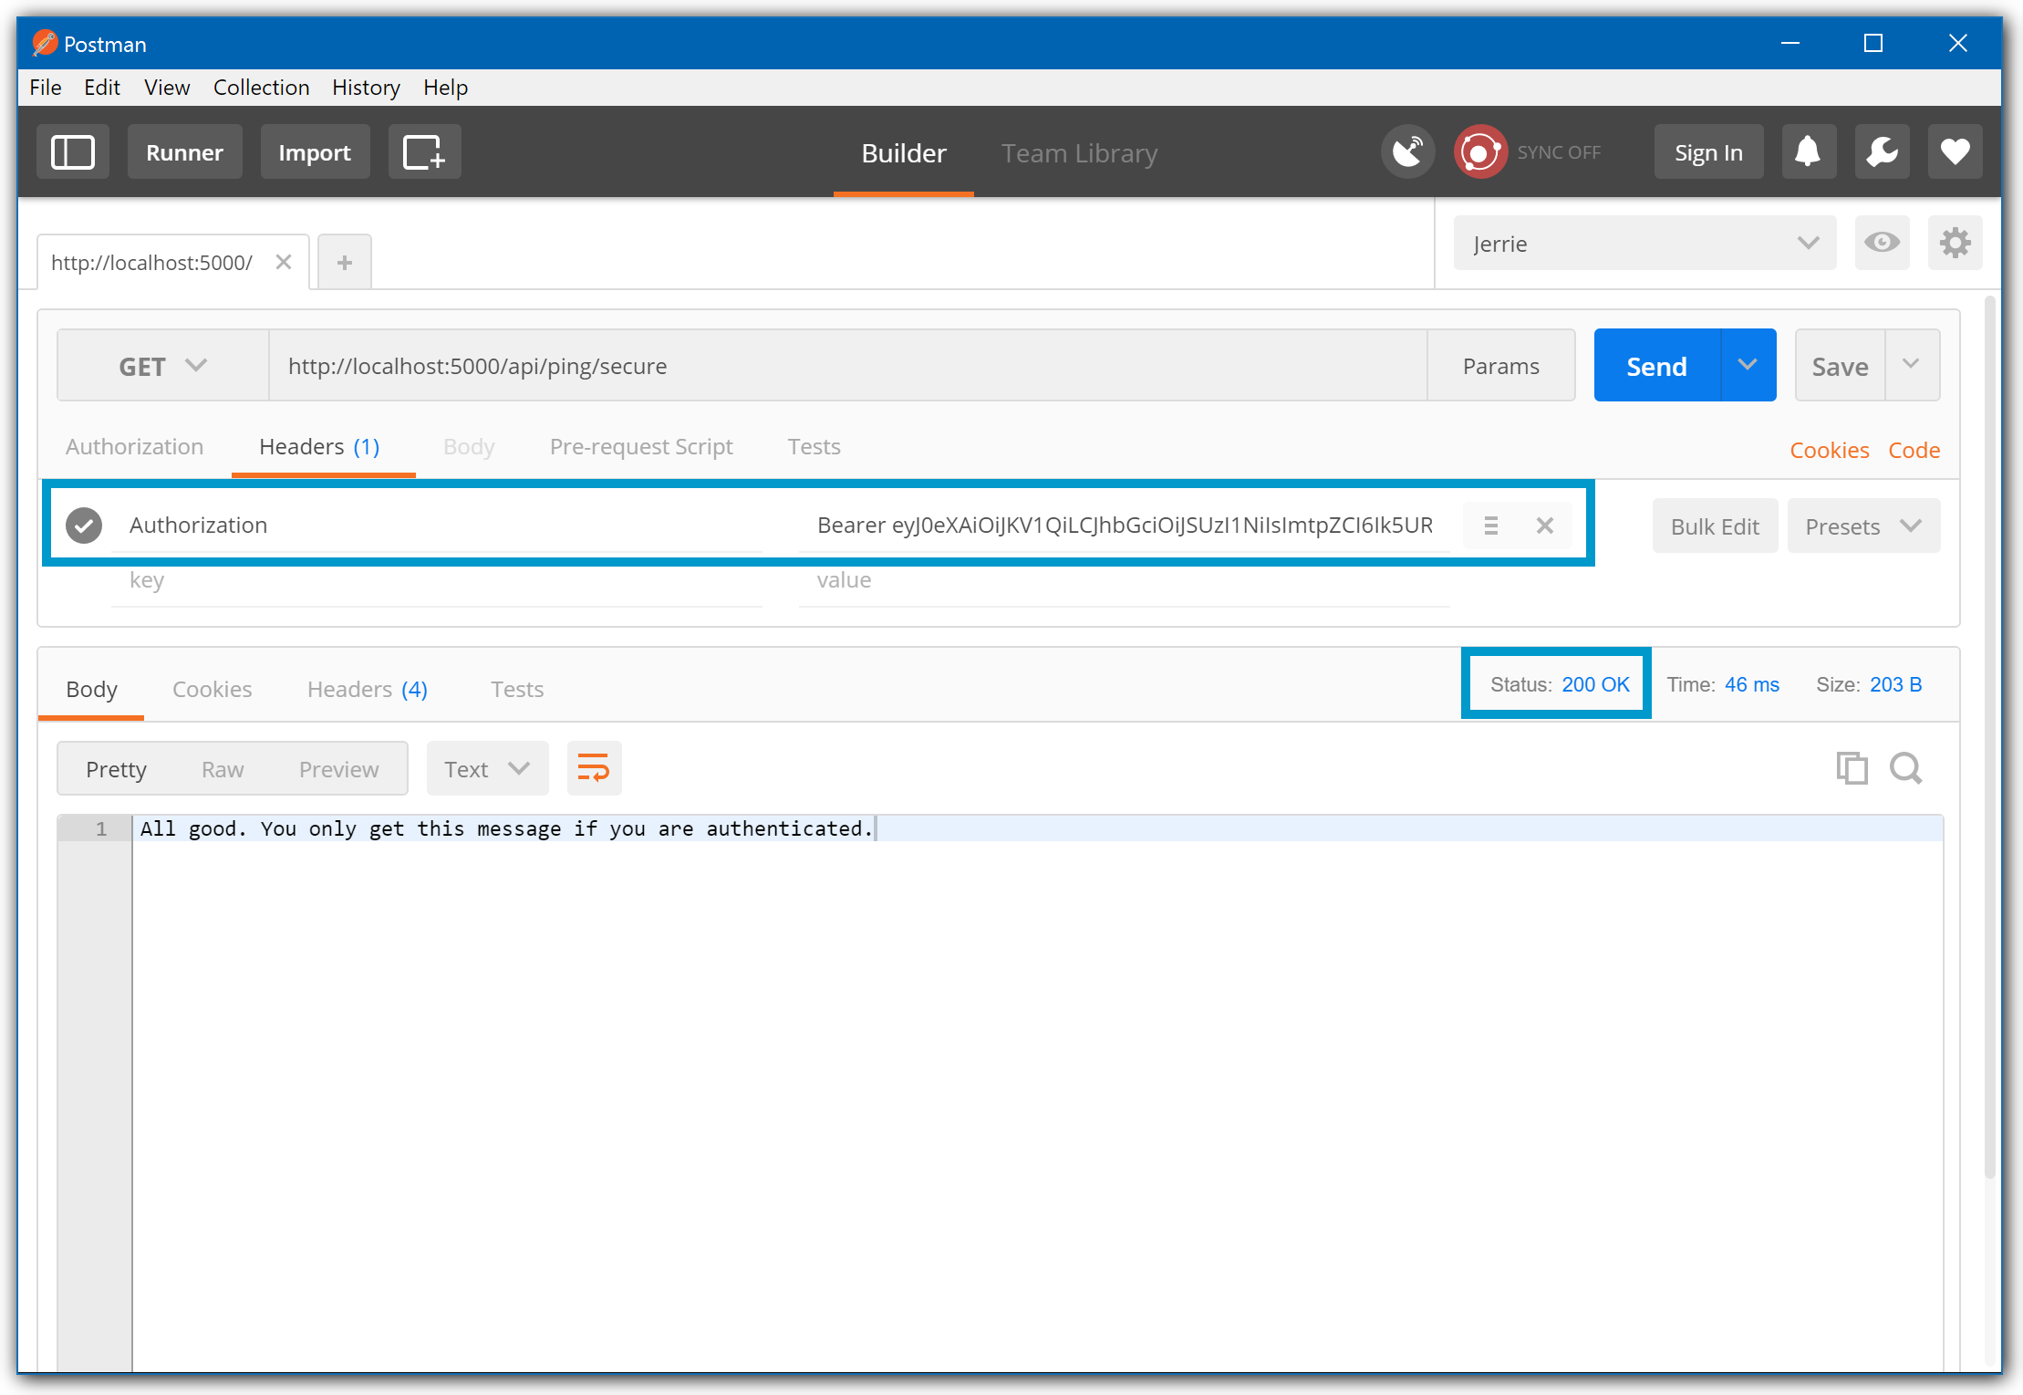Select the request Authorization tab
The width and height of the screenshot is (2023, 1395).
click(134, 446)
